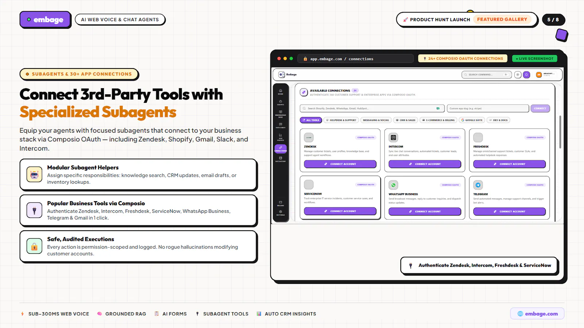Click the WhatsApp Business app icon
This screenshot has height=328, width=584.
(x=393, y=185)
